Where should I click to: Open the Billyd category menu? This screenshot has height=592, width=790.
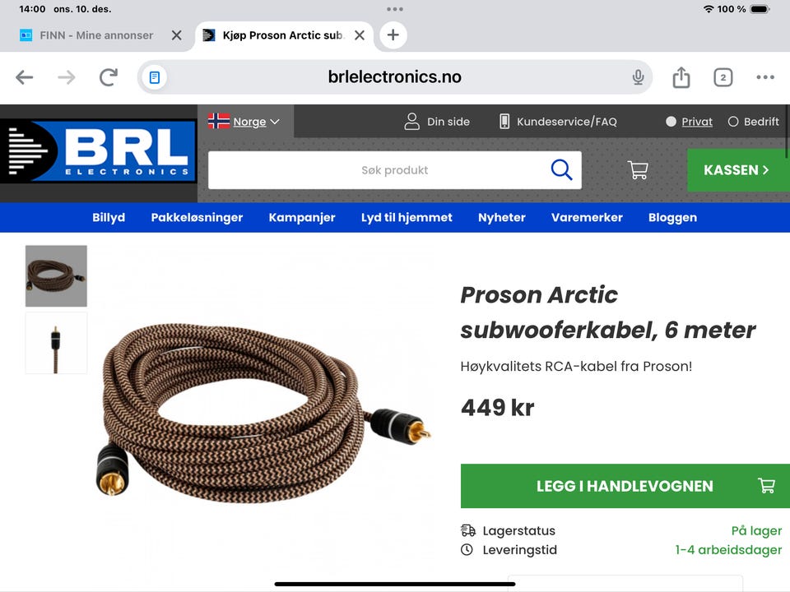[x=109, y=217]
